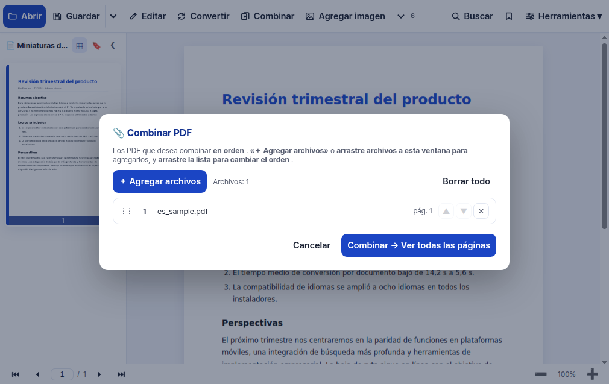
Task: Click Guardar to save the document
Action: [76, 16]
